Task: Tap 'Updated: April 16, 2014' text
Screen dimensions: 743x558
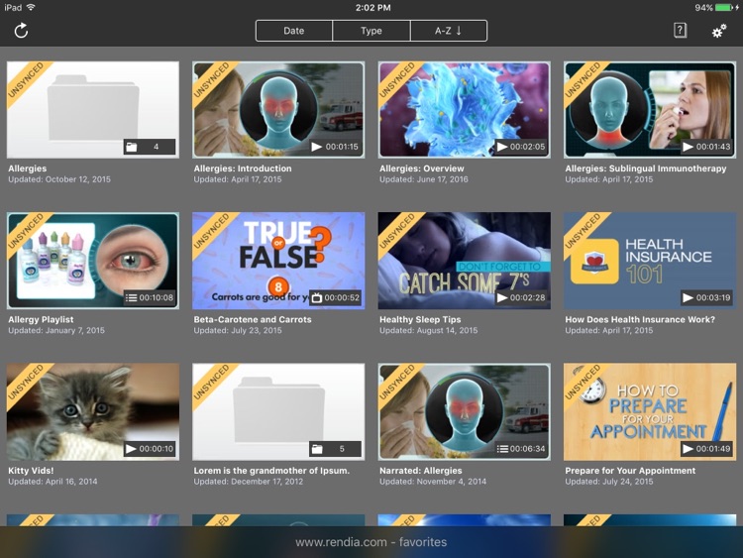Action: point(53,482)
